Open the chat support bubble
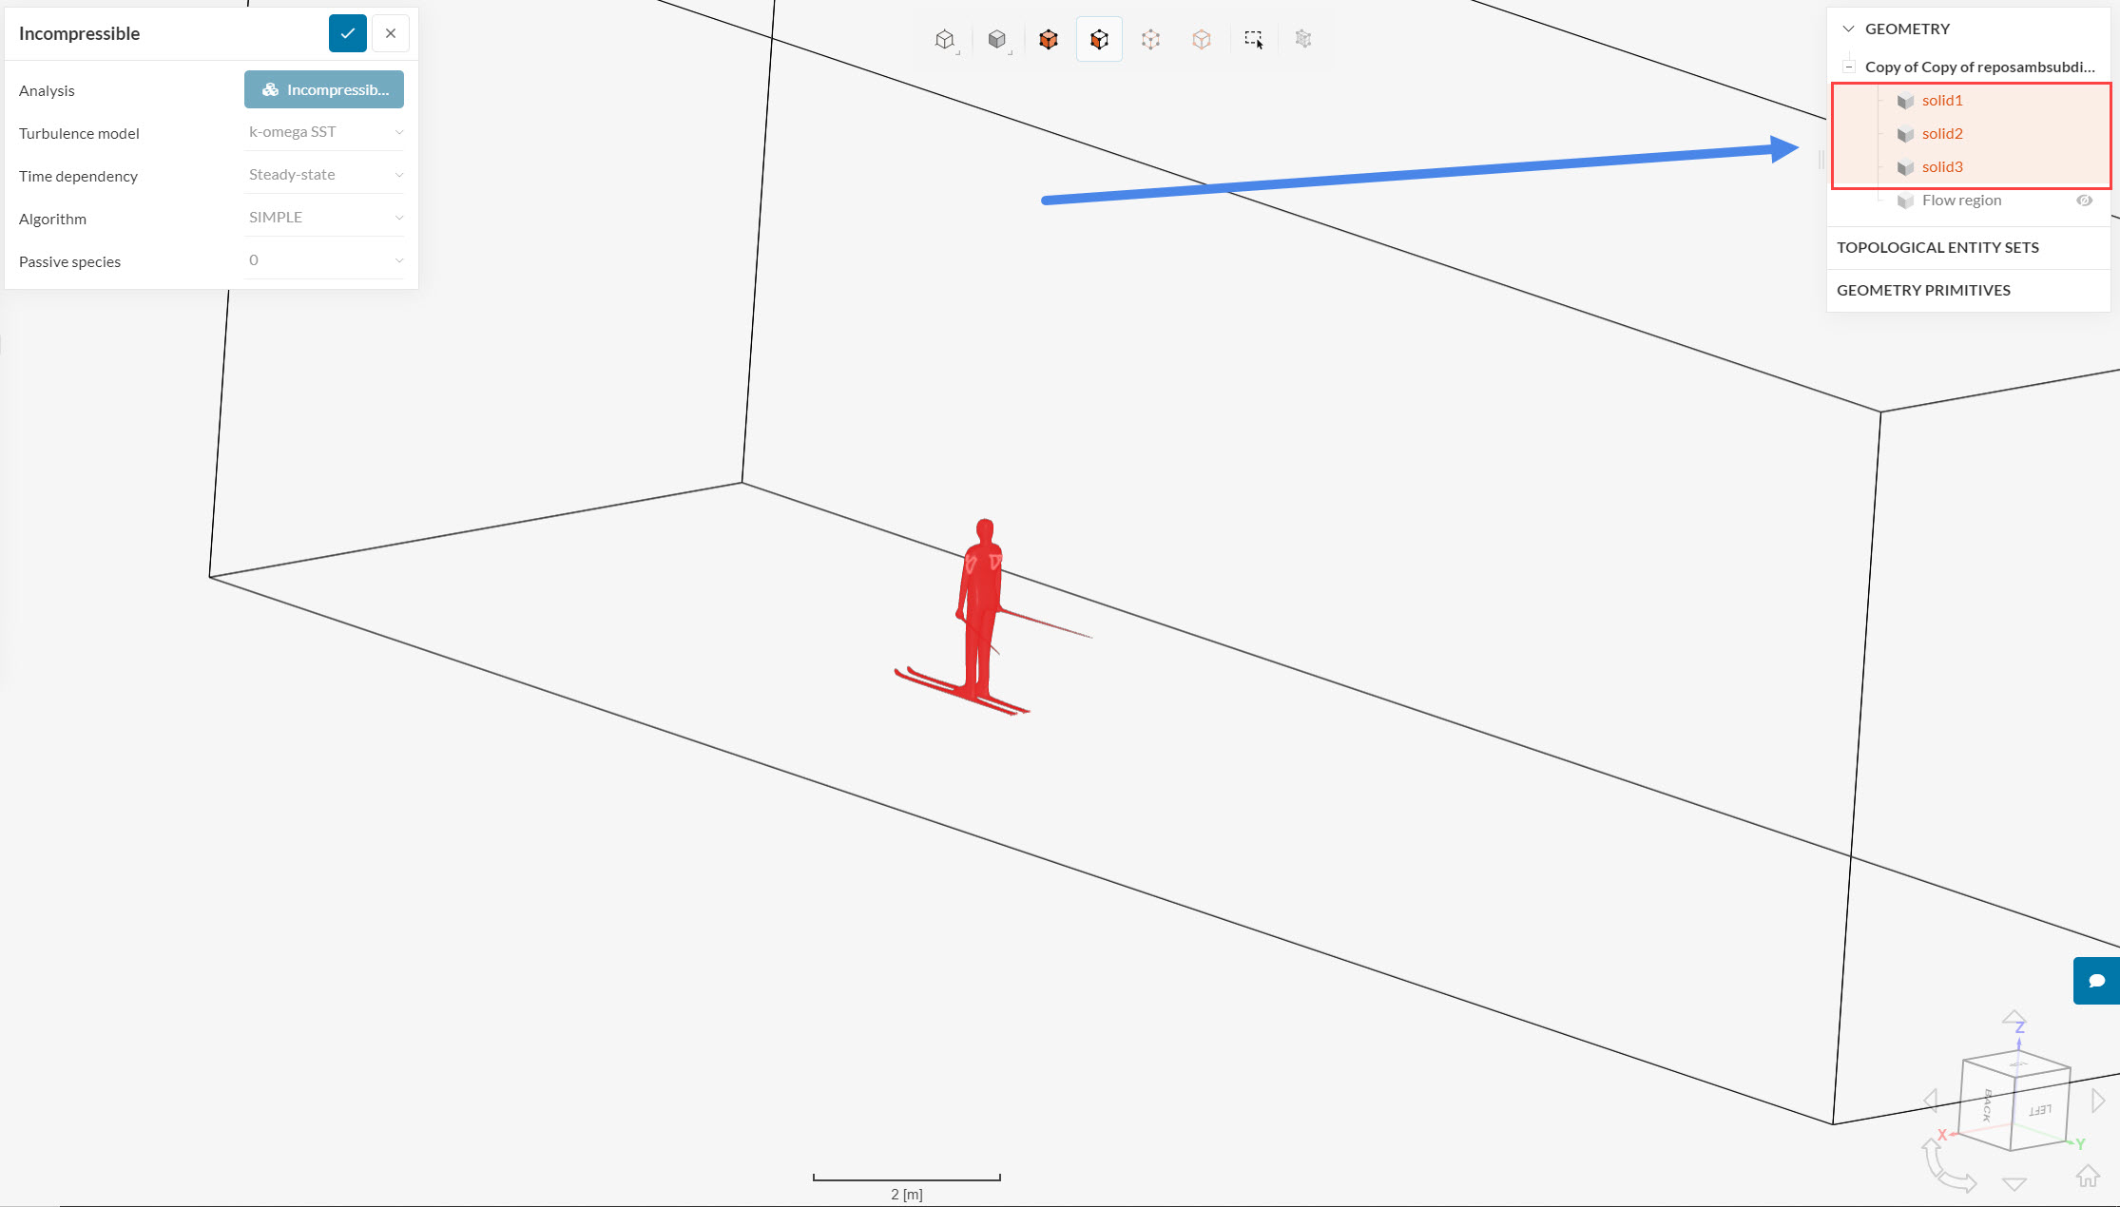Screen dimensions: 2120x1207 2096,981
